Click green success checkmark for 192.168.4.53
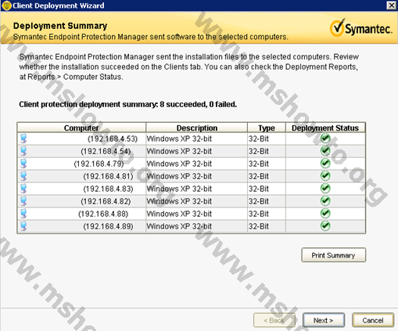This screenshot has height=331, width=398. pos(325,139)
